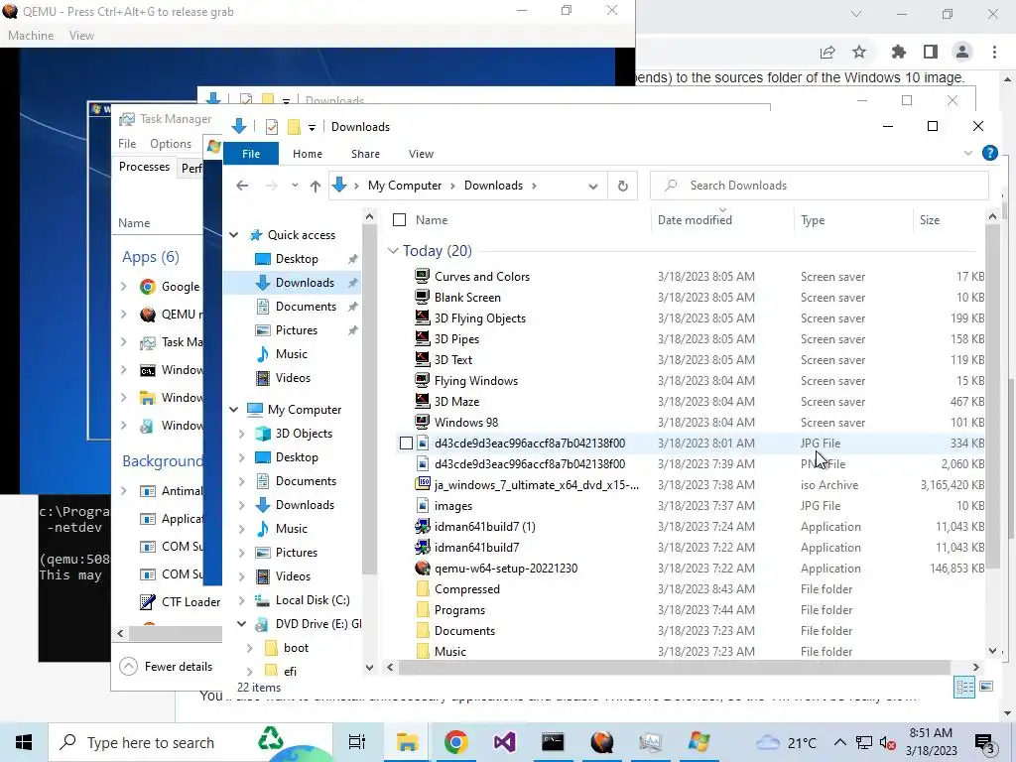
Task: Sort files by Size column
Action: 929,220
